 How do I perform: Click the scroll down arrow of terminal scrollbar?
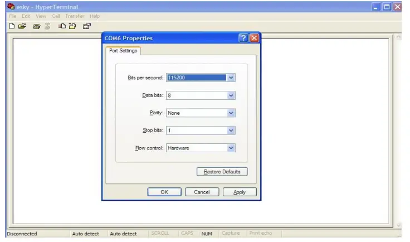click(x=398, y=225)
